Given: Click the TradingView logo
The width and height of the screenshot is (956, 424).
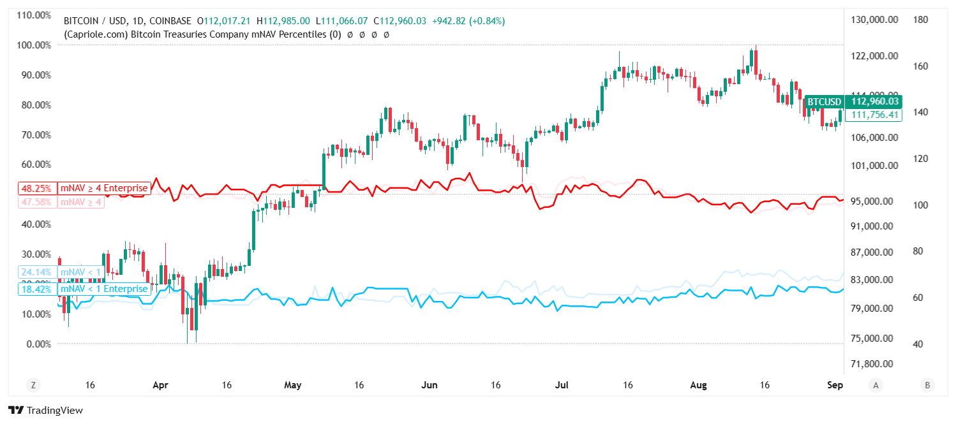Looking at the screenshot, I should pyautogui.click(x=45, y=411).
